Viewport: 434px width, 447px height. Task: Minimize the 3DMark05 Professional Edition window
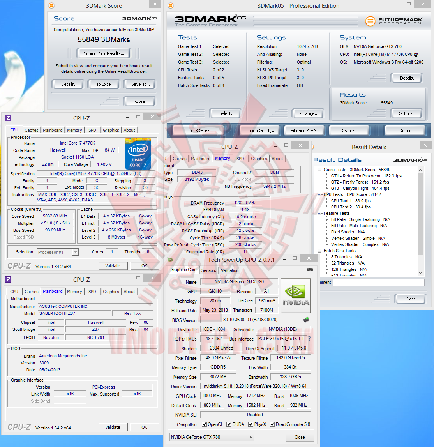tap(398, 5)
